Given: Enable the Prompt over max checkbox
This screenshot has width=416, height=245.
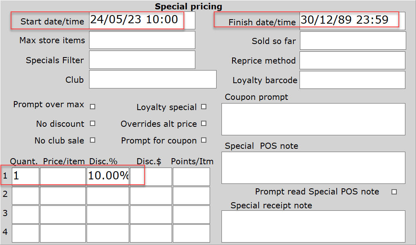Looking at the screenshot, I should click(x=92, y=106).
